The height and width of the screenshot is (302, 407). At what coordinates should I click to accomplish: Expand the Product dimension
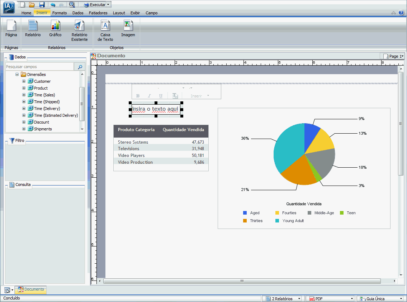point(24,88)
